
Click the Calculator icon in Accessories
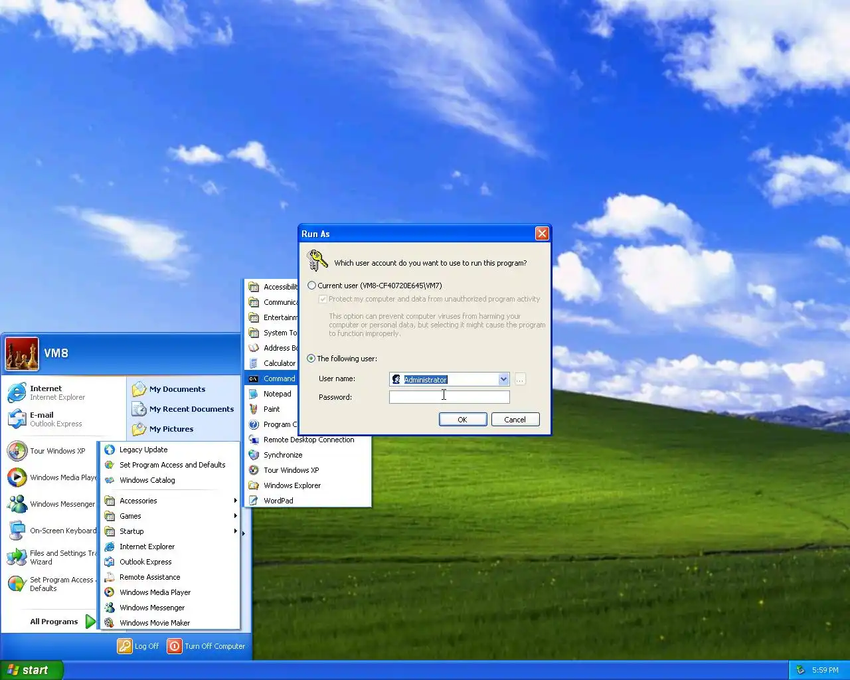pos(254,363)
